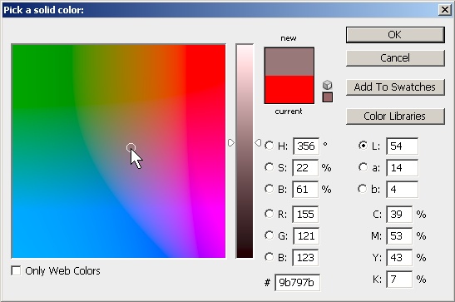Click the green field showing 121
Image resolution: width=455 pixels, height=302 pixels.
point(306,235)
